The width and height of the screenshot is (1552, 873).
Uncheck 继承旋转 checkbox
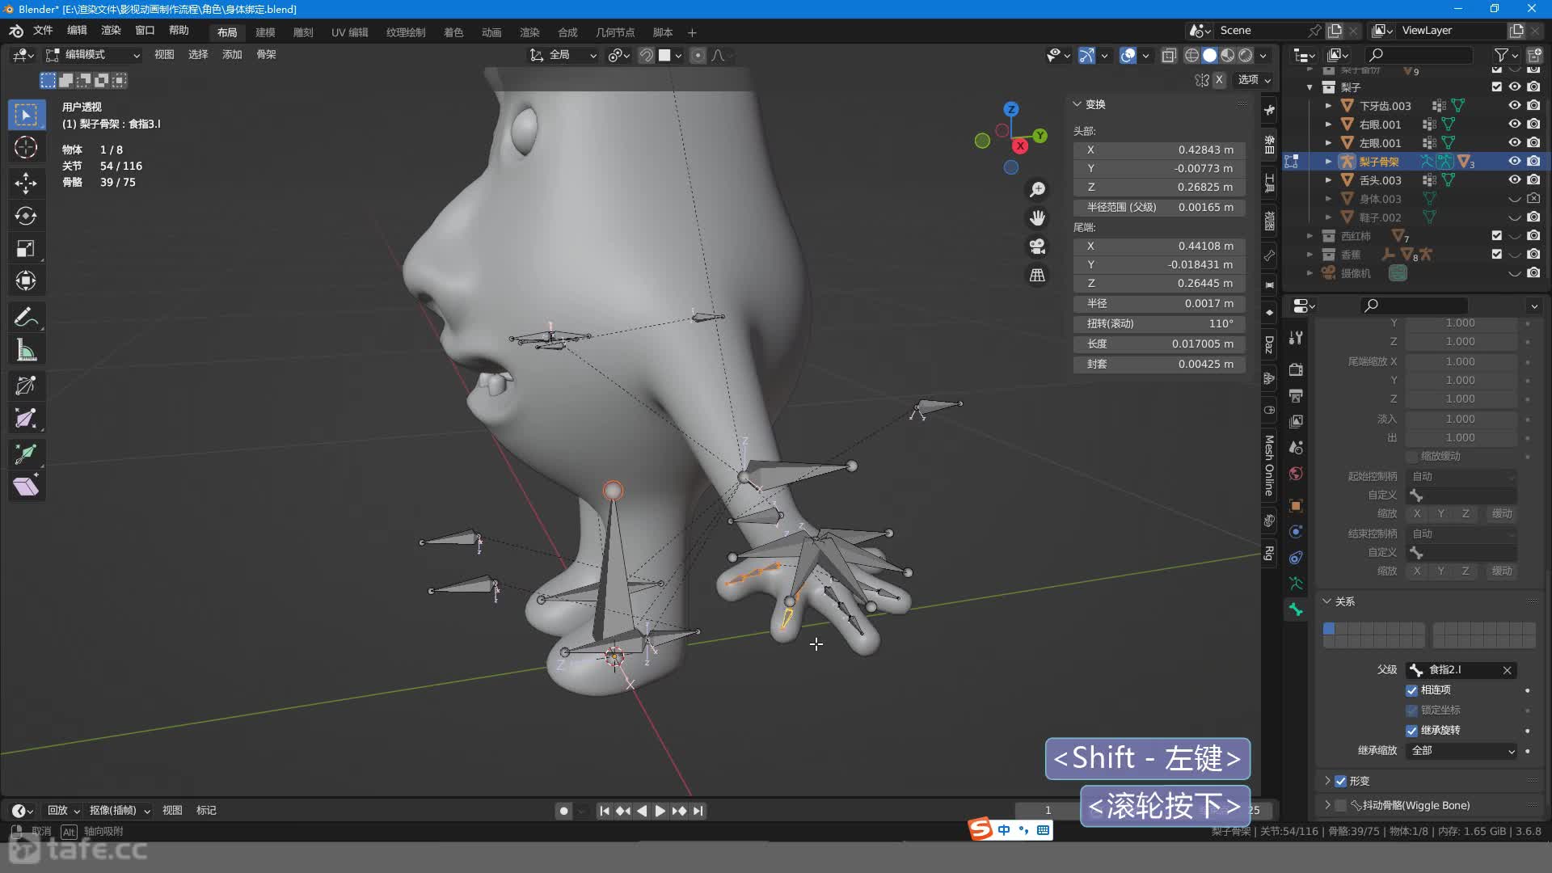1411,730
